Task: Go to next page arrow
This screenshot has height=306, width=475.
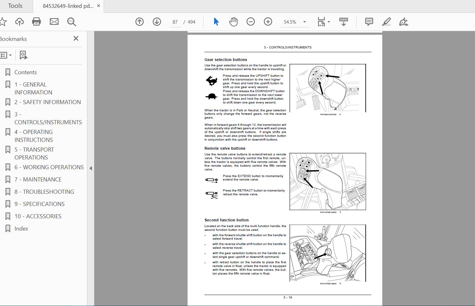Action: click(x=157, y=22)
